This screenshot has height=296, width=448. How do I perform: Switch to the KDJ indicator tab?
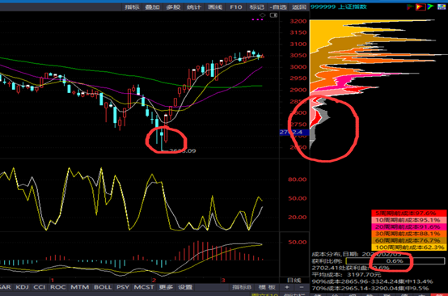[22, 287]
